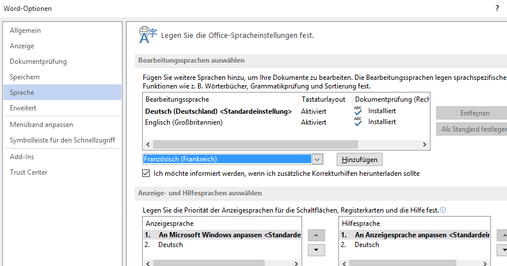Click Installiert status for Englisch (Großbritannien)
This screenshot has height=266, width=507.
382,122
